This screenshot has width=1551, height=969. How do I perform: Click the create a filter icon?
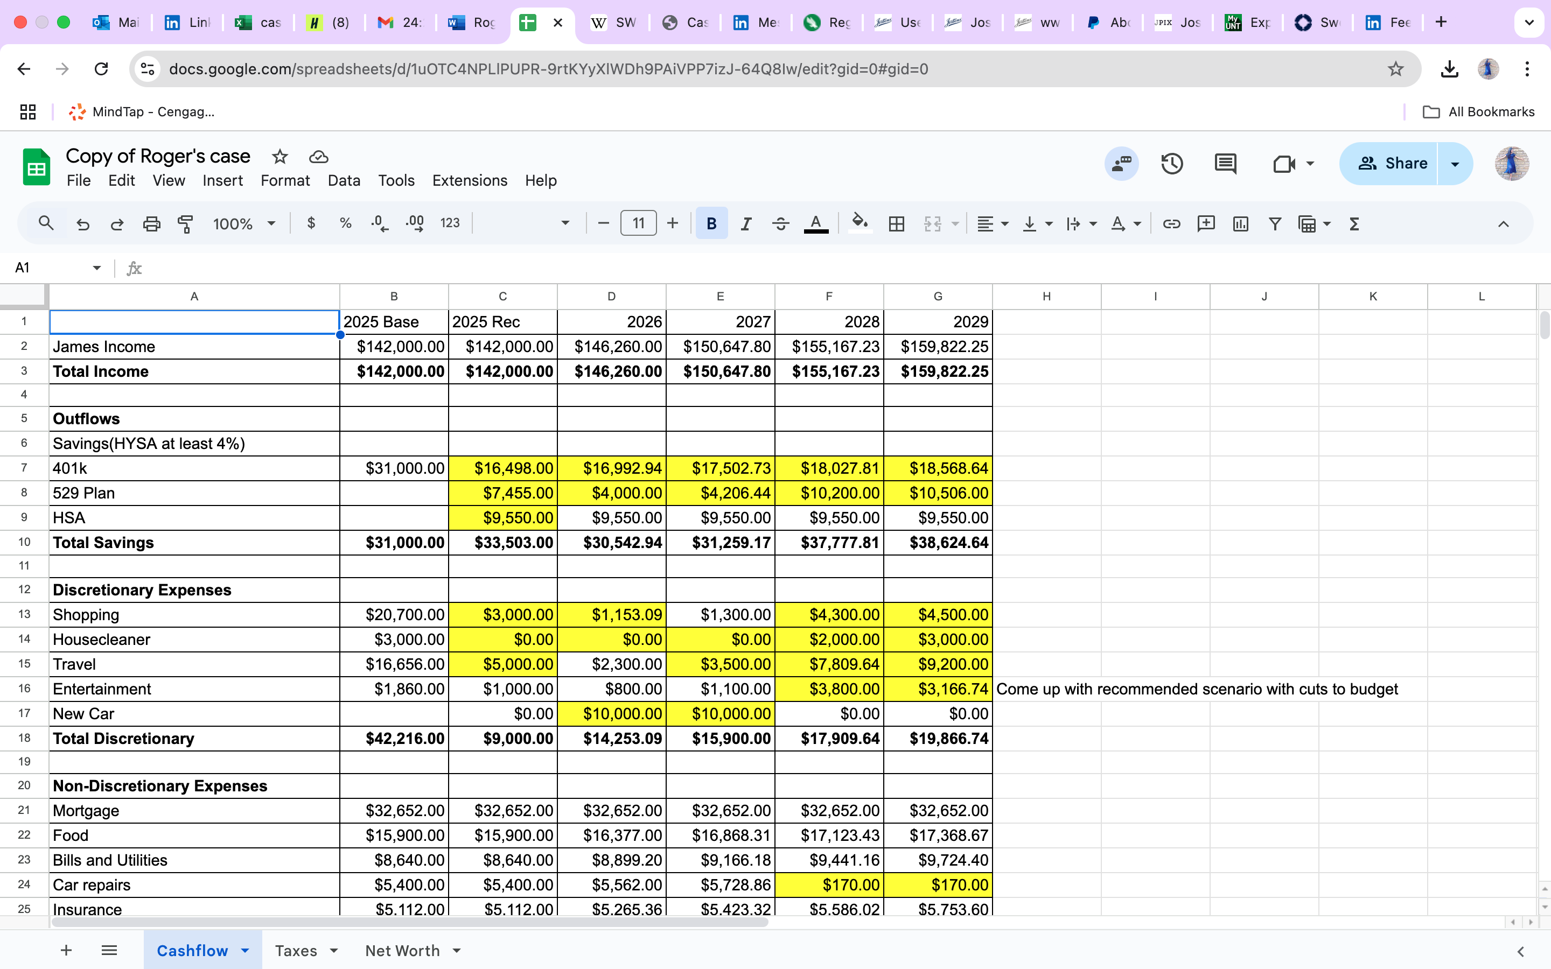coord(1275,223)
